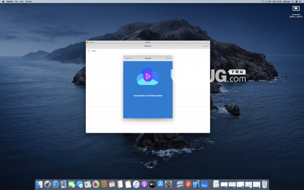Click Sign Out in the Account popup
The height and width of the screenshot is (190, 304).
[128, 58]
